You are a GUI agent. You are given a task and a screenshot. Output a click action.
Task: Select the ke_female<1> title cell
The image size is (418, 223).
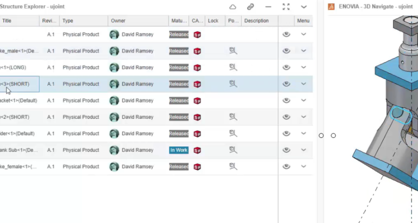pos(20,167)
